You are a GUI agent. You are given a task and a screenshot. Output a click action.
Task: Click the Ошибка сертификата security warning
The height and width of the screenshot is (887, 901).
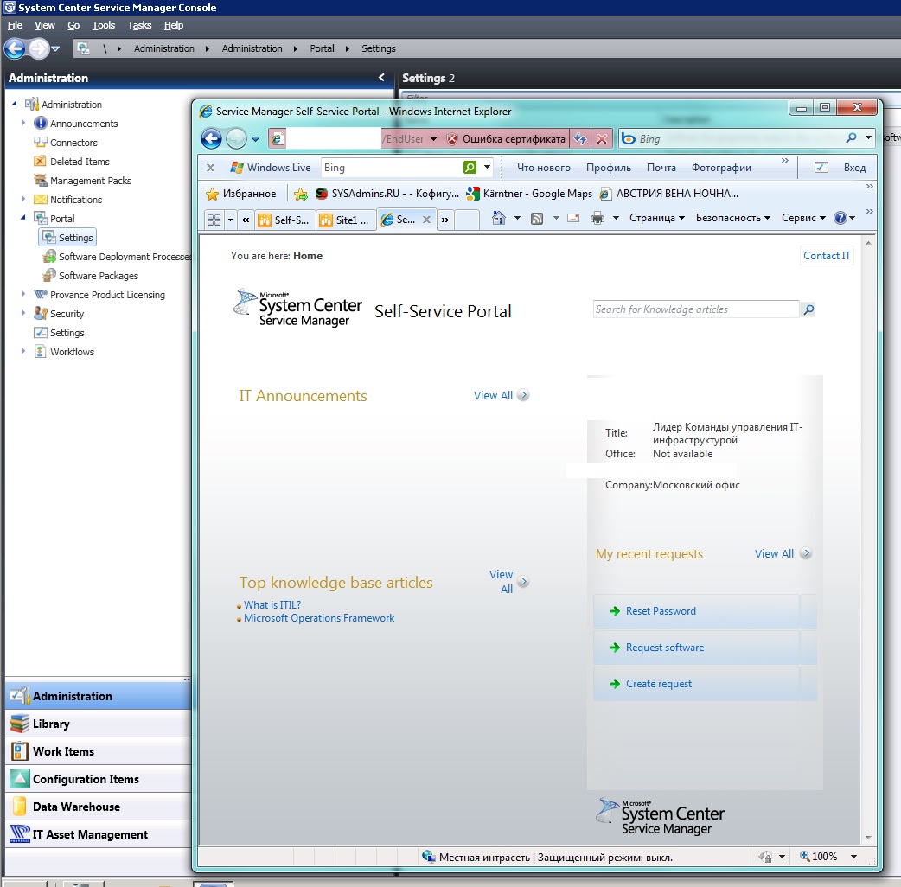pos(506,138)
